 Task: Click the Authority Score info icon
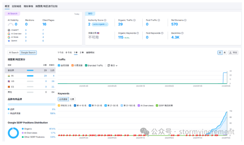click(105, 20)
